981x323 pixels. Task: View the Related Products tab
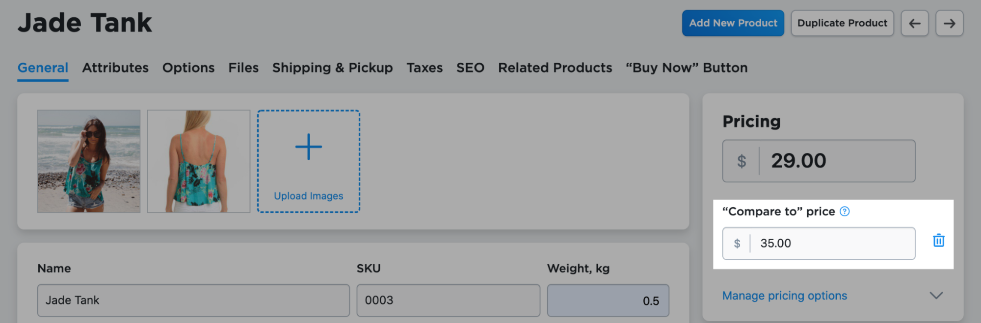coord(554,68)
